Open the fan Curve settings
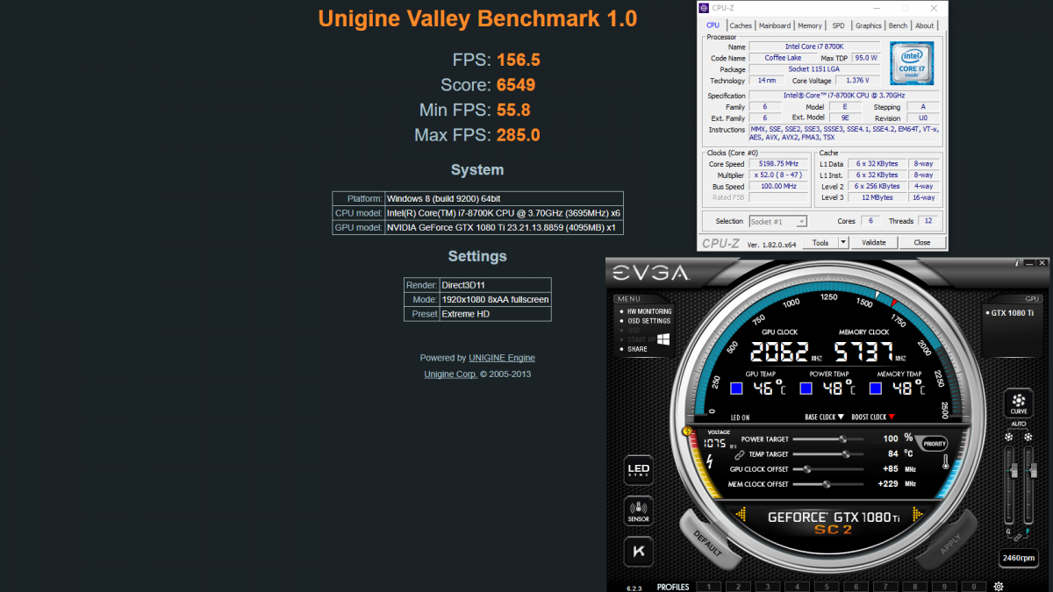 point(1018,403)
